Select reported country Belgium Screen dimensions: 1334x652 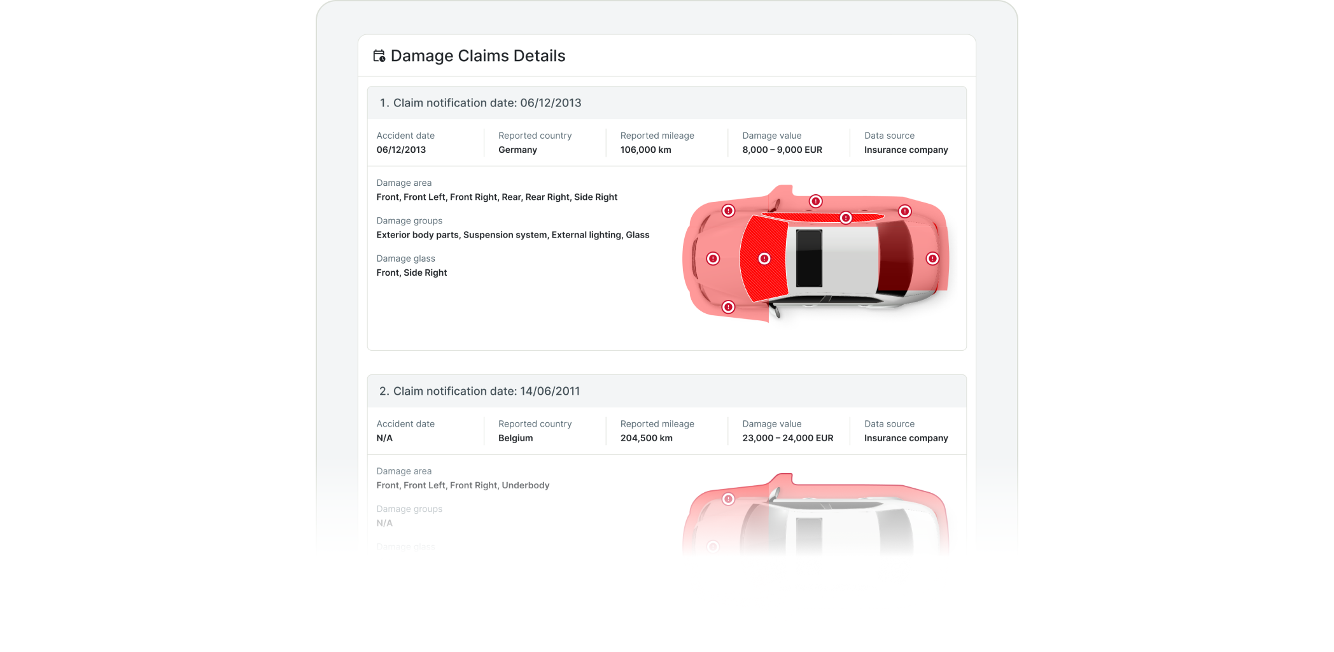point(516,438)
